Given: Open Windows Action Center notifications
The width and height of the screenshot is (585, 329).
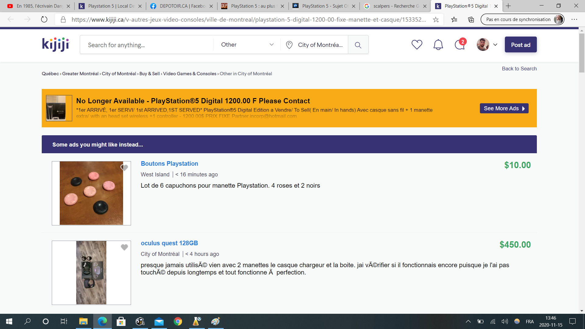Looking at the screenshot, I should pyautogui.click(x=573, y=321).
